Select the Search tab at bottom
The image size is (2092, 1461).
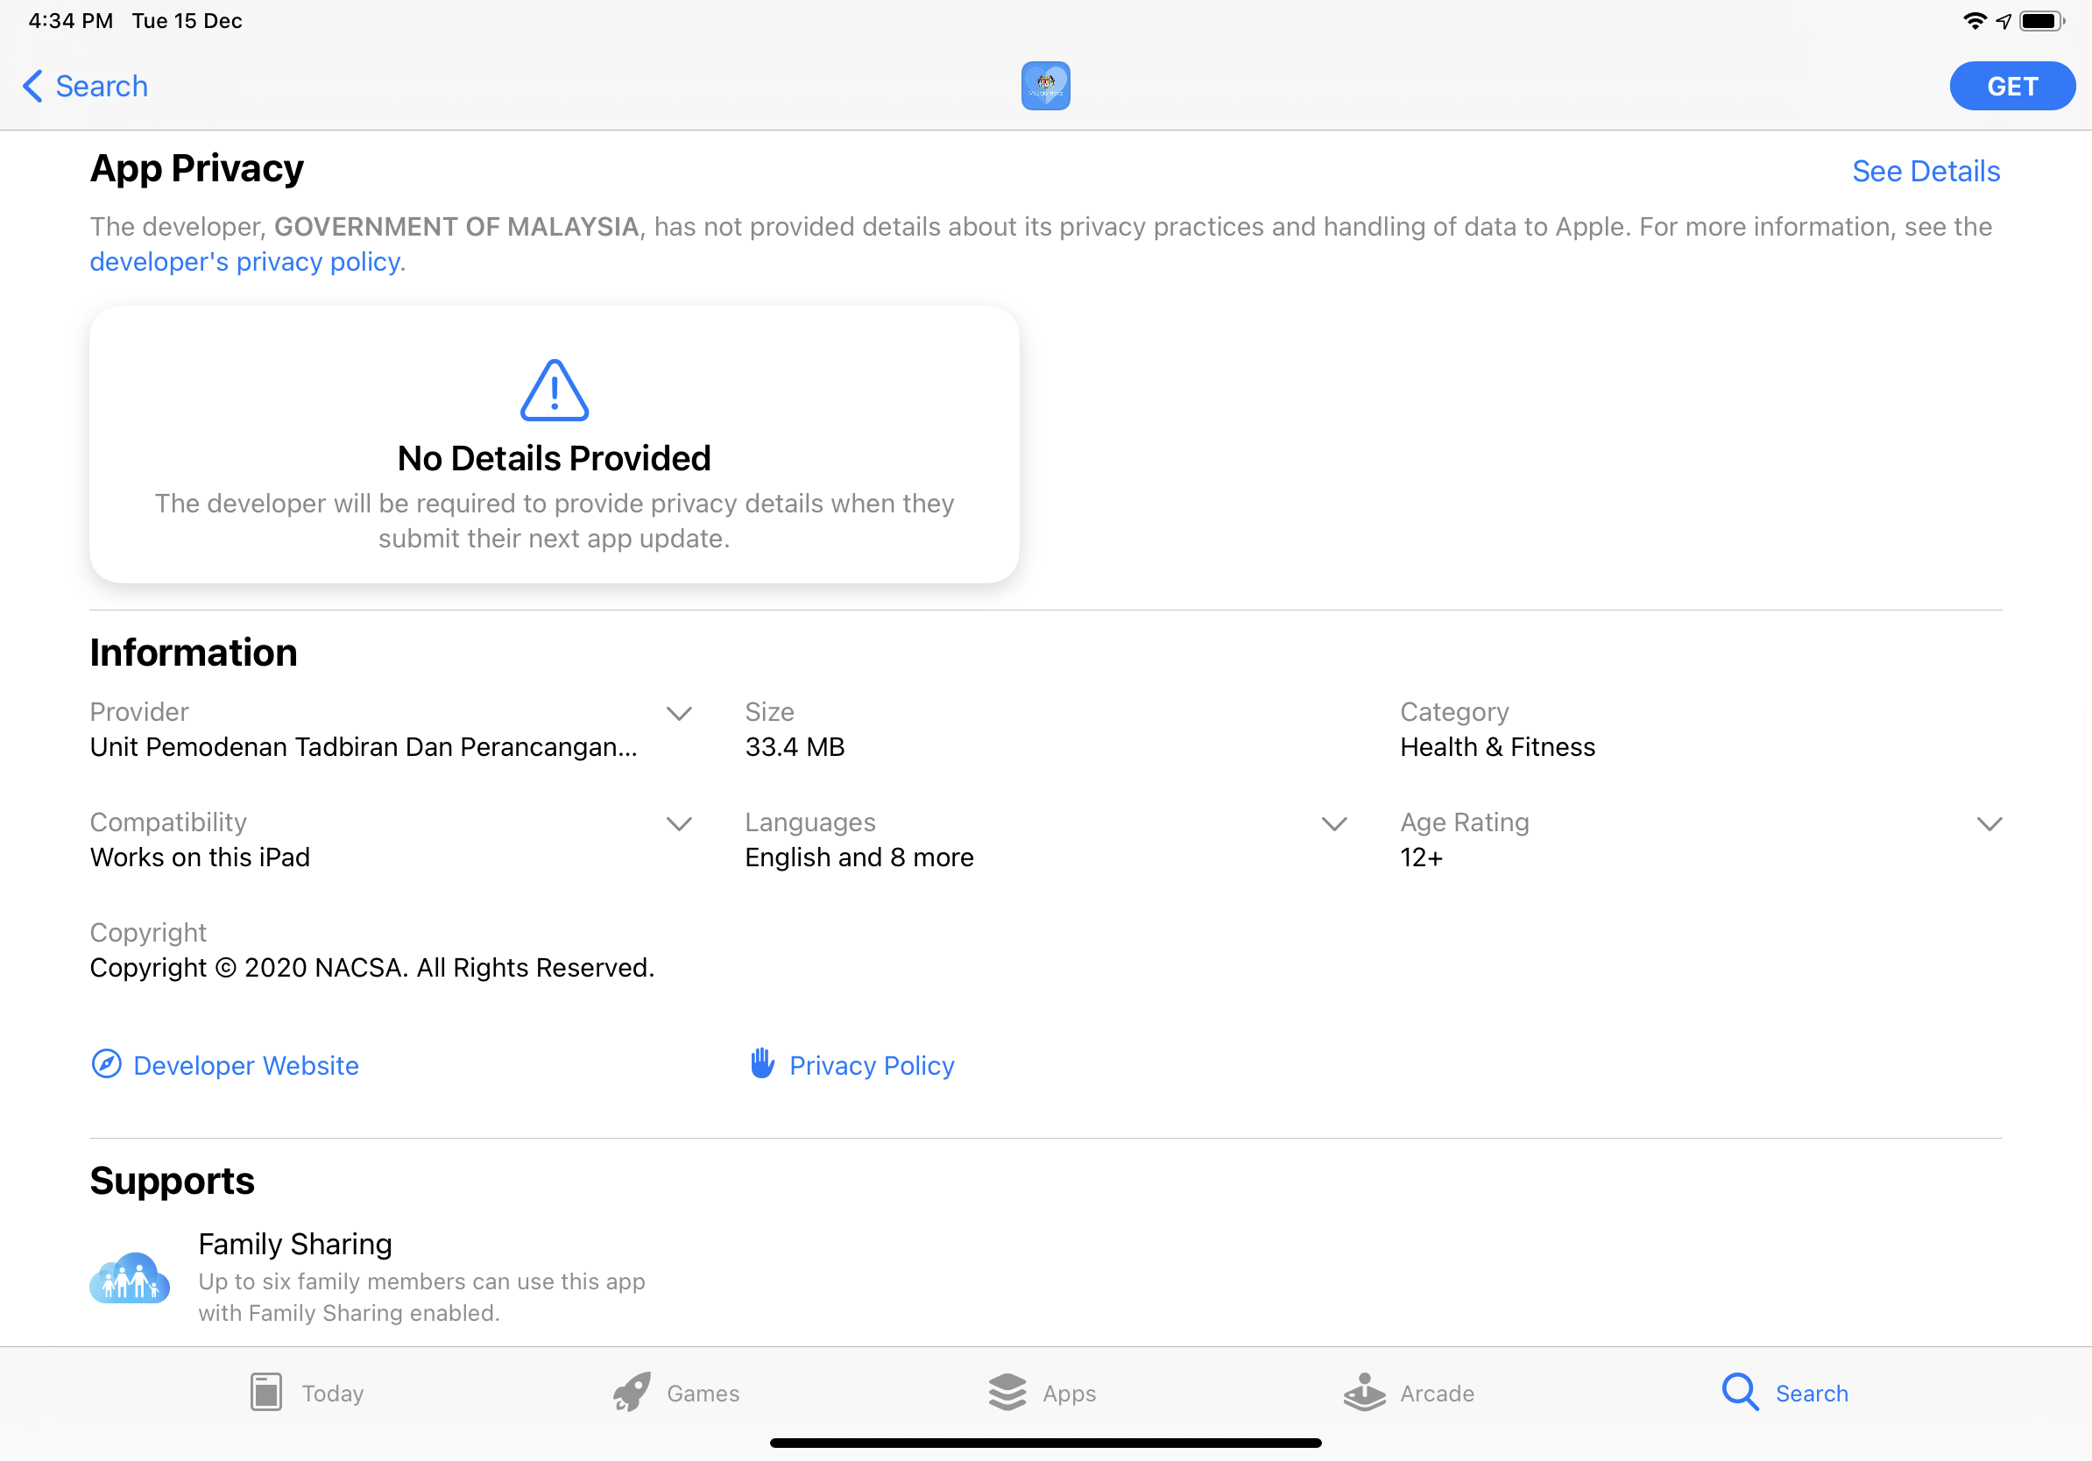pyautogui.click(x=1785, y=1392)
